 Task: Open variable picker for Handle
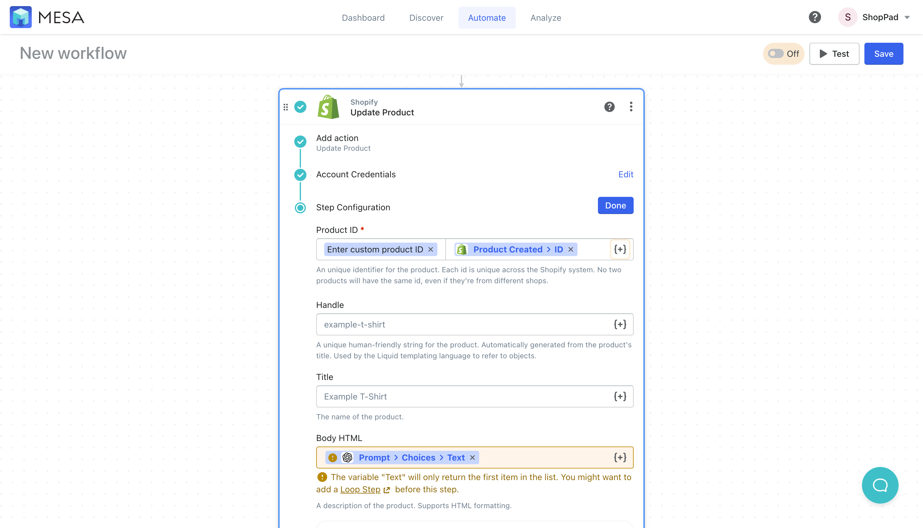pos(620,324)
